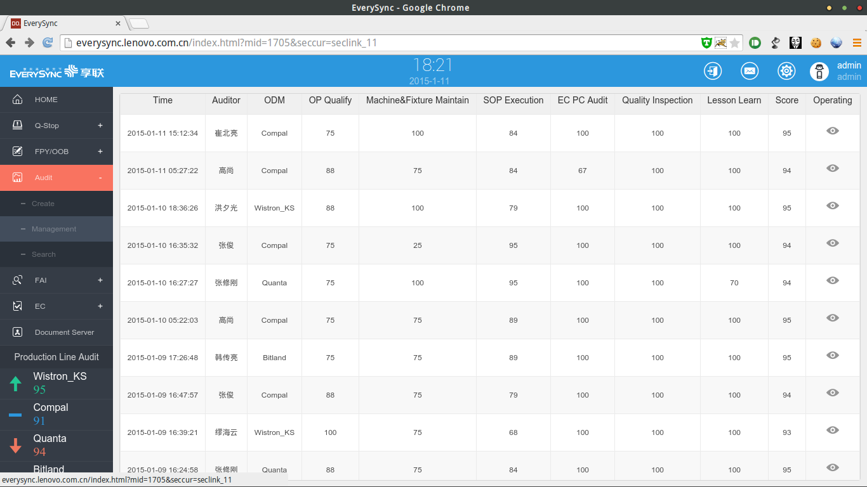Screen dimensions: 867x487
Task: View the 2015-01-10 16:27:27 audit via eye icon
Action: (833, 280)
